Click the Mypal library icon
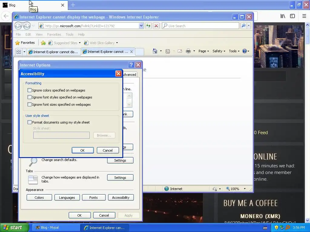 point(283,16)
